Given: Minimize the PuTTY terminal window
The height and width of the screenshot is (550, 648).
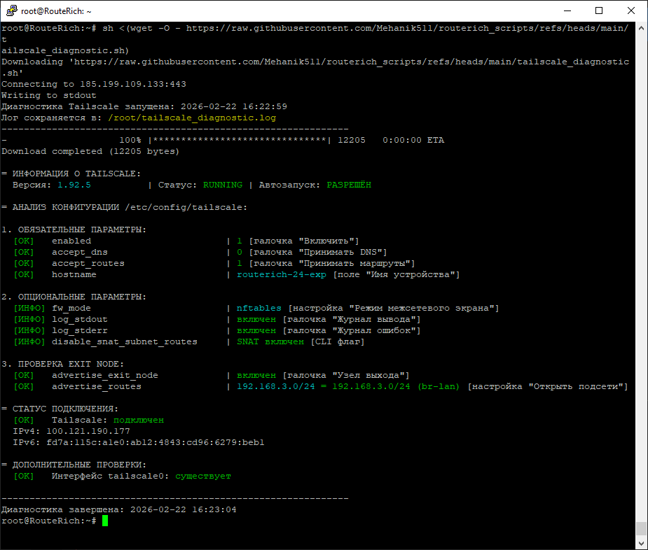Looking at the screenshot, I should [567, 11].
